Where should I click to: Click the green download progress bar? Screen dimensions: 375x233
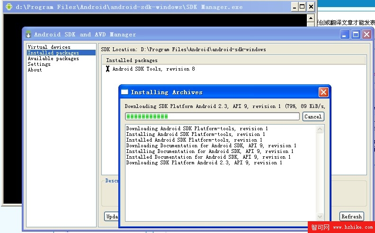(x=212, y=116)
